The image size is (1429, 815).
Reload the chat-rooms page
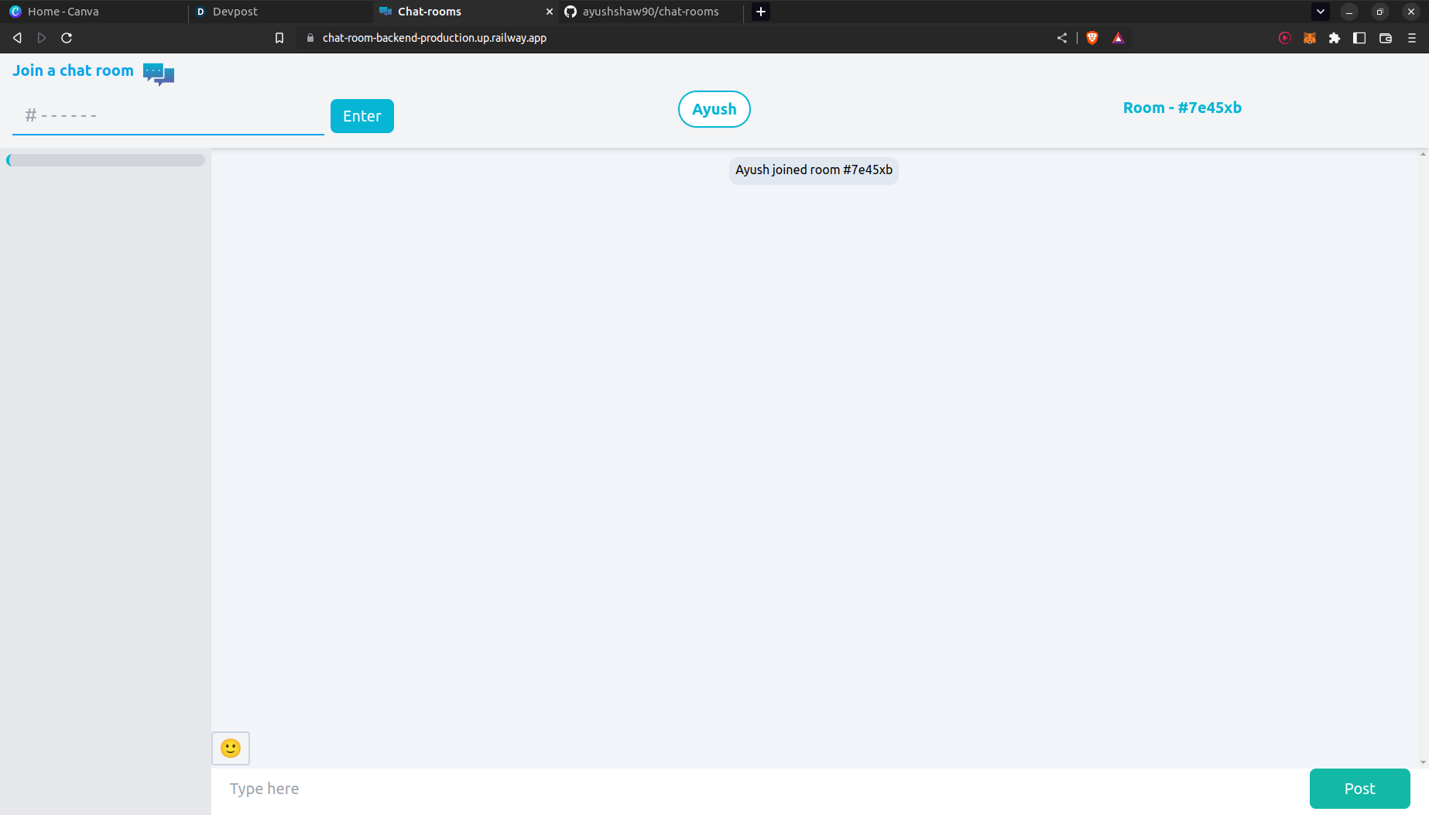click(x=67, y=38)
